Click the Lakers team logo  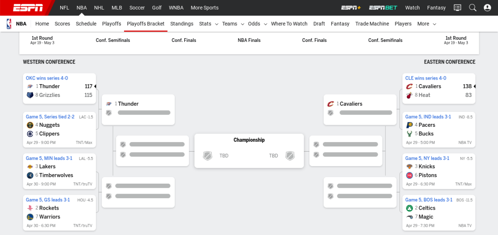(x=30, y=166)
